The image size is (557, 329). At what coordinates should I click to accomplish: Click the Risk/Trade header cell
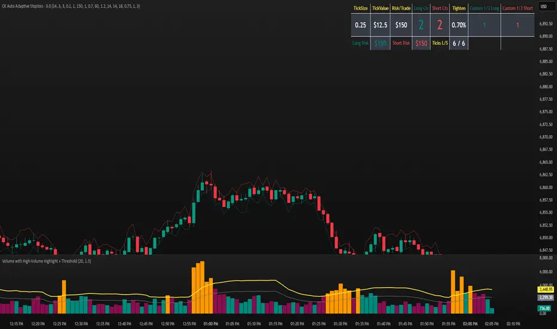pos(401,8)
